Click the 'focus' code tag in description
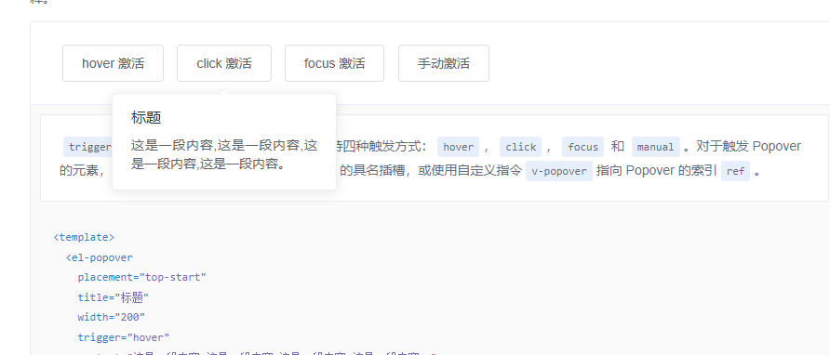Screen dimensions: 830x355 (x=582, y=147)
